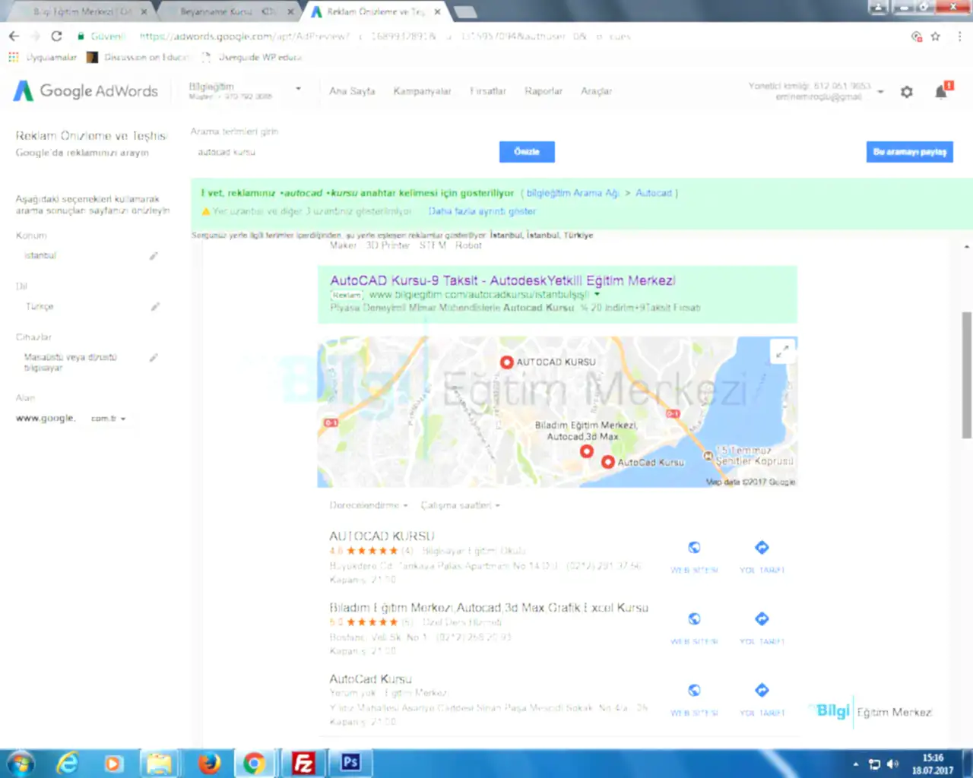Click the website globe icon for AUTOCAD KURSU

(x=694, y=548)
